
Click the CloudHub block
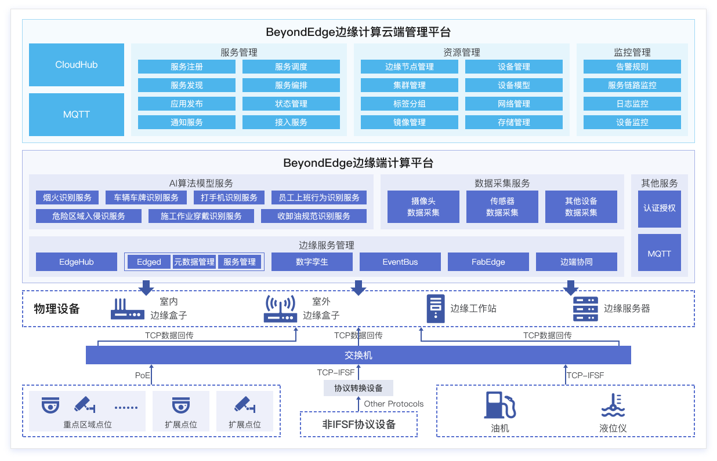77,65
